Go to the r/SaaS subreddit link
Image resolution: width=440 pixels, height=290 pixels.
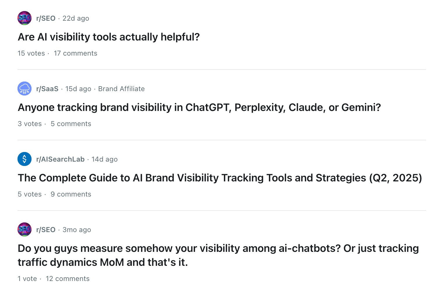click(47, 89)
